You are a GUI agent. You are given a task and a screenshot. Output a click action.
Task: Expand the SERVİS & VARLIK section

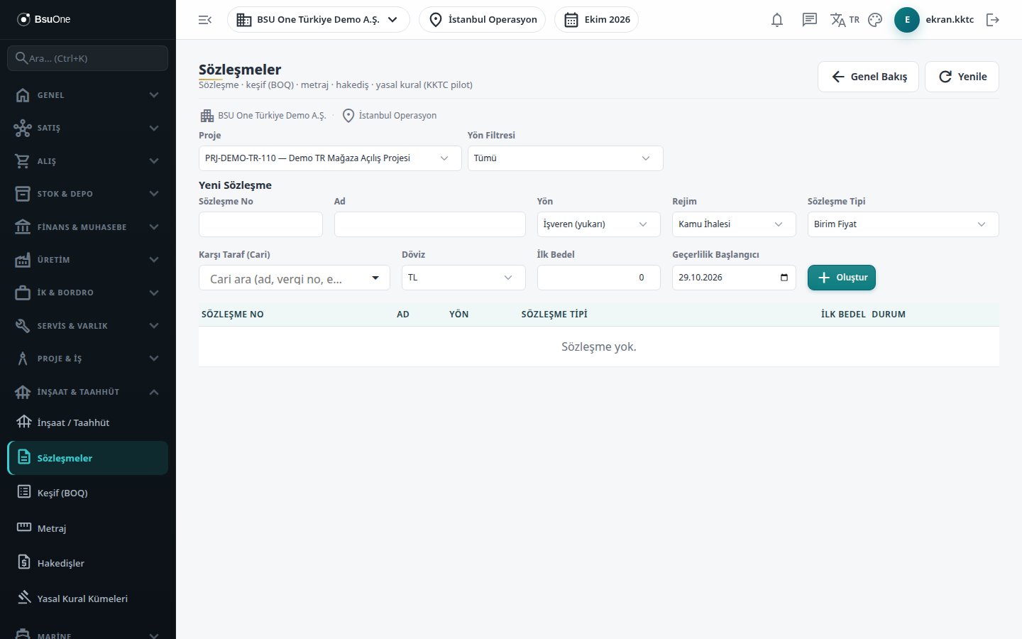click(88, 326)
